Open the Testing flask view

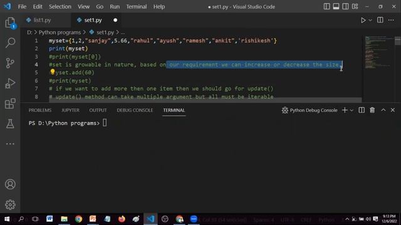tap(10, 124)
